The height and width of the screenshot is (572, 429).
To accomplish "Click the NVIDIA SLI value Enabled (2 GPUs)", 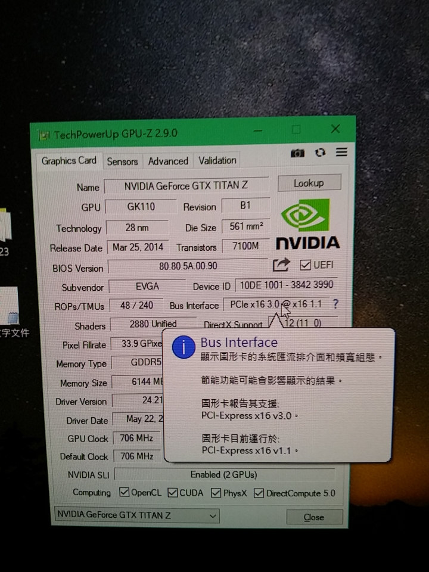I will tap(225, 475).
